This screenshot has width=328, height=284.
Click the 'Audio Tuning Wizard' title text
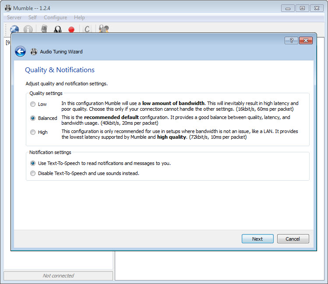[61, 52]
